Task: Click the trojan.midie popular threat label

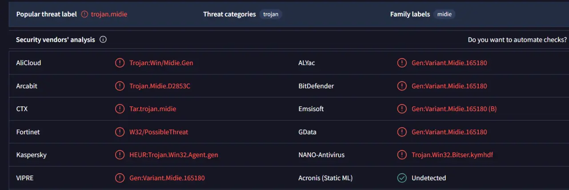Action: [109, 14]
